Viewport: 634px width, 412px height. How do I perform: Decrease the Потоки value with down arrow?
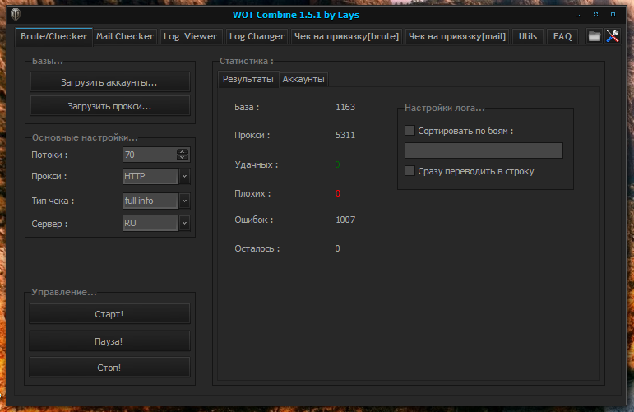pyautogui.click(x=183, y=157)
